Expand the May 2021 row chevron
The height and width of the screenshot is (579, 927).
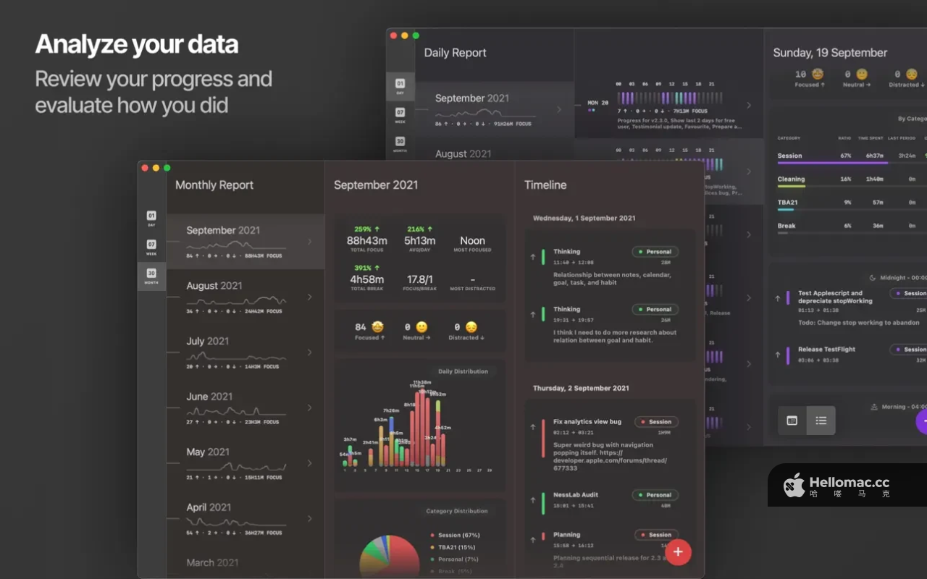click(x=310, y=463)
